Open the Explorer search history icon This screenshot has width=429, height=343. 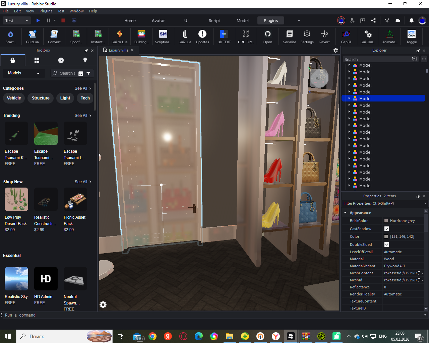pyautogui.click(x=415, y=59)
